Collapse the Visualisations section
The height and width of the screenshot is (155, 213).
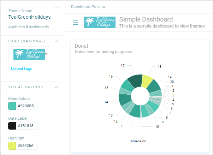click(x=57, y=87)
